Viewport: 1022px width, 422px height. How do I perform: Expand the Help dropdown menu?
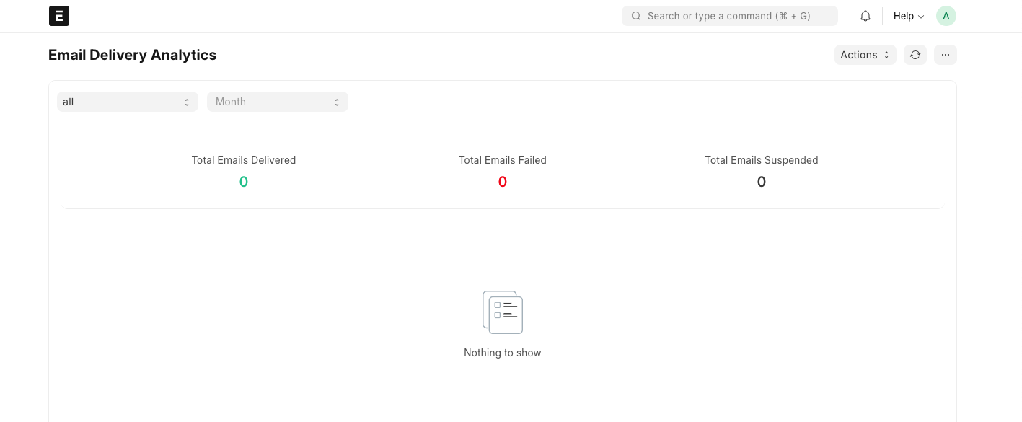908,16
